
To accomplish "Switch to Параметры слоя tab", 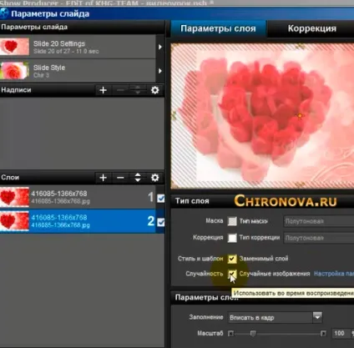I will tap(218, 28).
